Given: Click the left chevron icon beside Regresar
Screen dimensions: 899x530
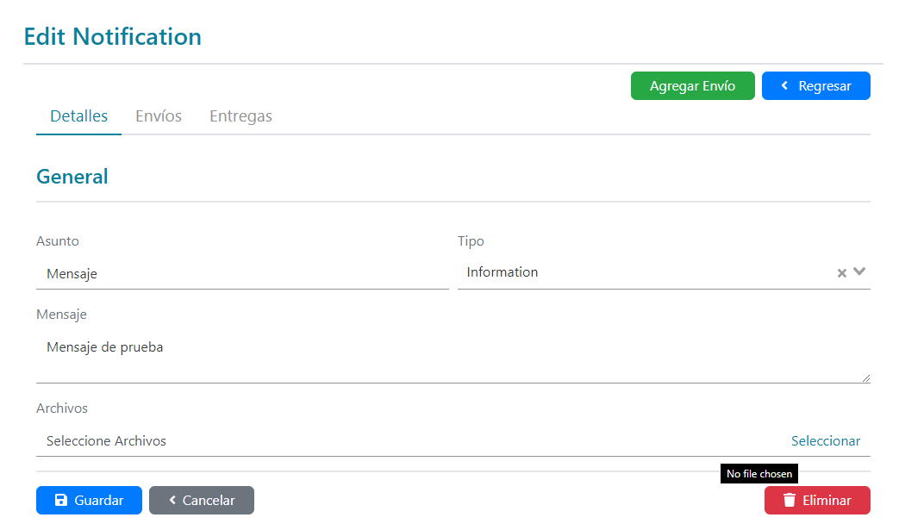Looking at the screenshot, I should [x=784, y=86].
